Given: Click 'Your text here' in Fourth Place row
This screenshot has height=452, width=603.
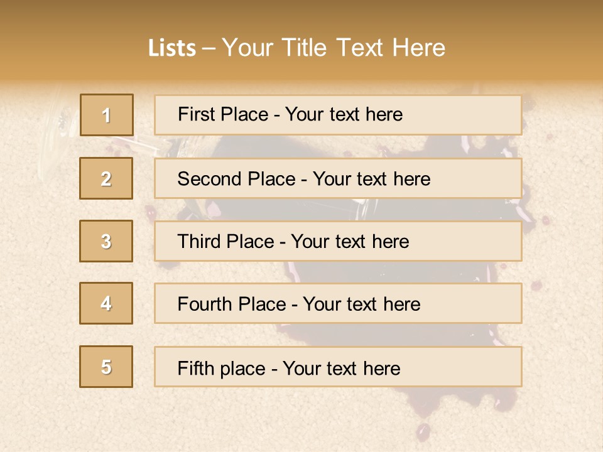Looking at the screenshot, I should [x=361, y=304].
